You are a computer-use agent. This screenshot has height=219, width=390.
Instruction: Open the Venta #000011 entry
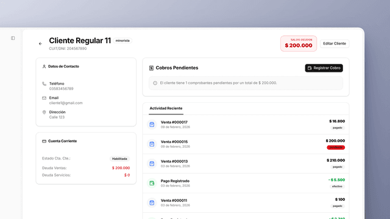click(246, 203)
